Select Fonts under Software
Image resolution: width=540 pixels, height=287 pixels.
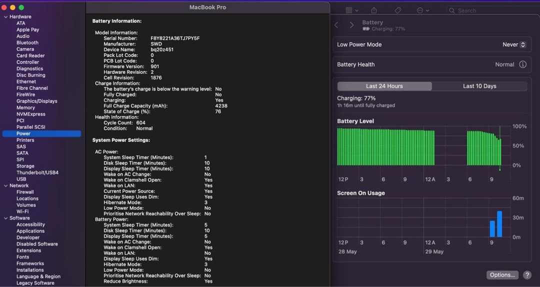pyautogui.click(x=22, y=257)
